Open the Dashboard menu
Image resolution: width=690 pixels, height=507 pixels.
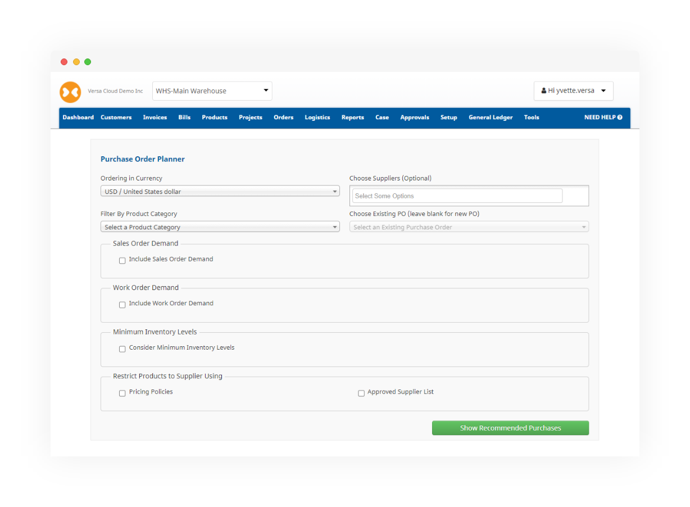pos(78,117)
